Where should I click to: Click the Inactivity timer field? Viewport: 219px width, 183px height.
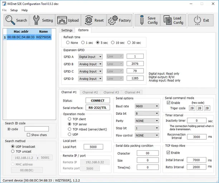[x=197, y=121]
